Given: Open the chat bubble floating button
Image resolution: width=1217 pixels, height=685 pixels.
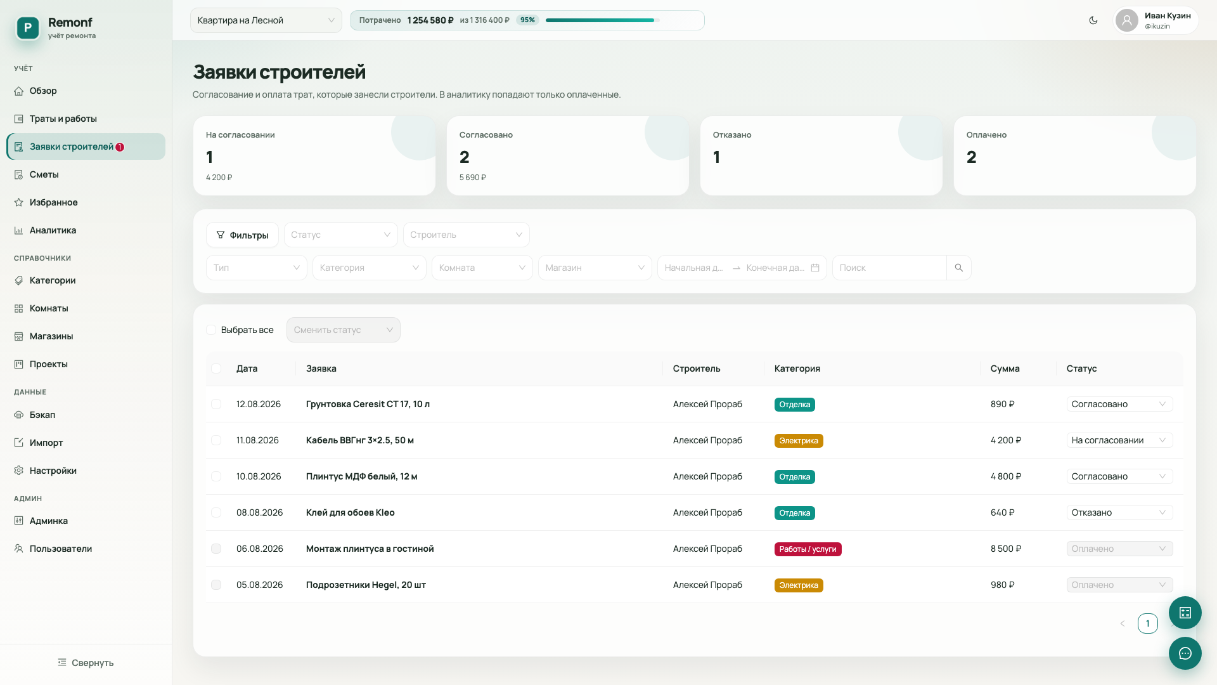Looking at the screenshot, I should 1185,653.
